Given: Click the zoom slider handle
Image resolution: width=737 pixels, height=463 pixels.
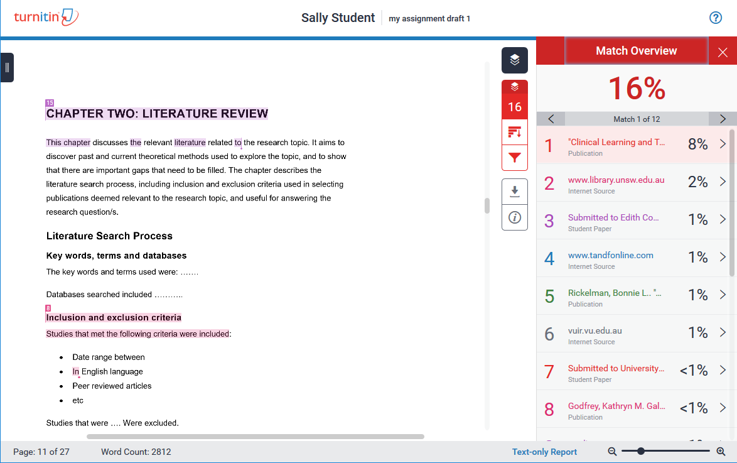Looking at the screenshot, I should click(641, 451).
